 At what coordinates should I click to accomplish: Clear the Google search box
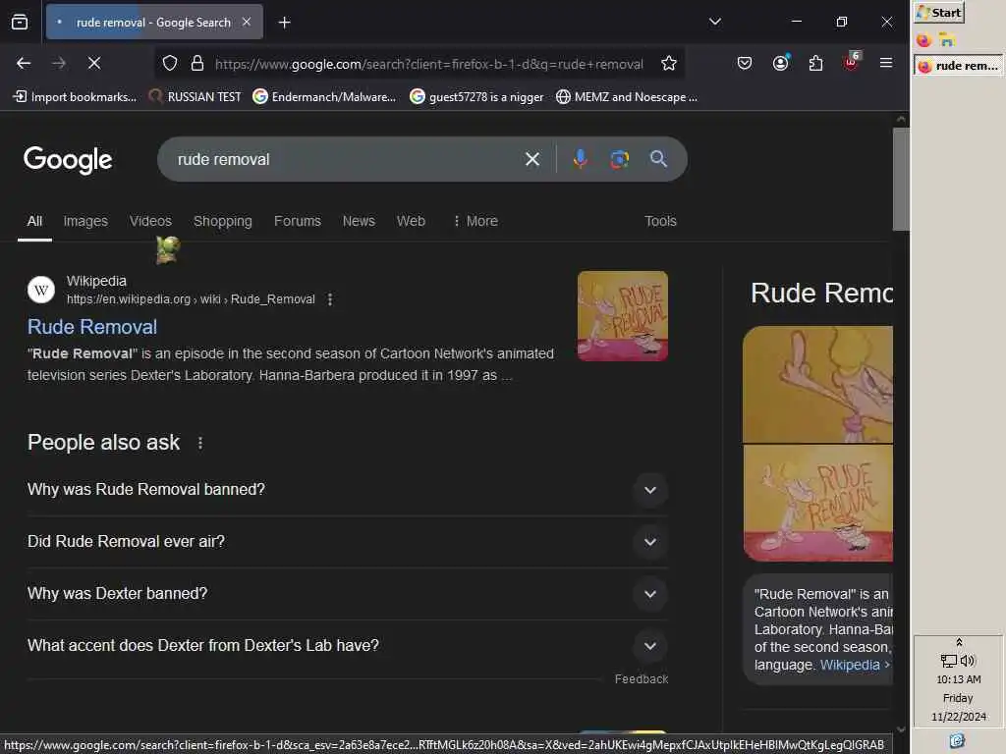coord(531,159)
